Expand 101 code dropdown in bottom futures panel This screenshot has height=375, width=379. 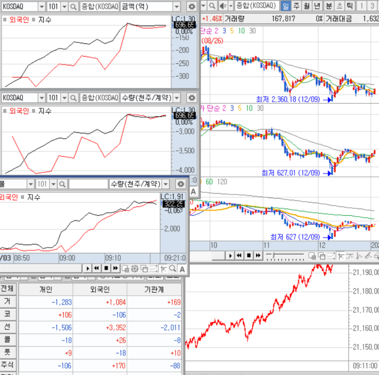tap(53, 184)
